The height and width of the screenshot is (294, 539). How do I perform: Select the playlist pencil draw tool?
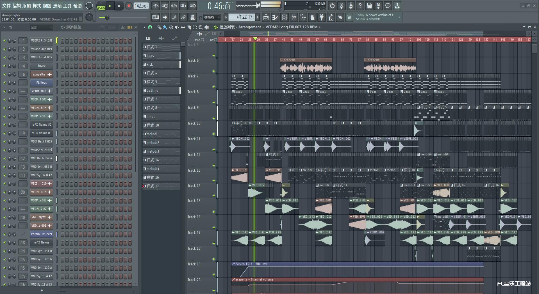pyautogui.click(x=159, y=27)
